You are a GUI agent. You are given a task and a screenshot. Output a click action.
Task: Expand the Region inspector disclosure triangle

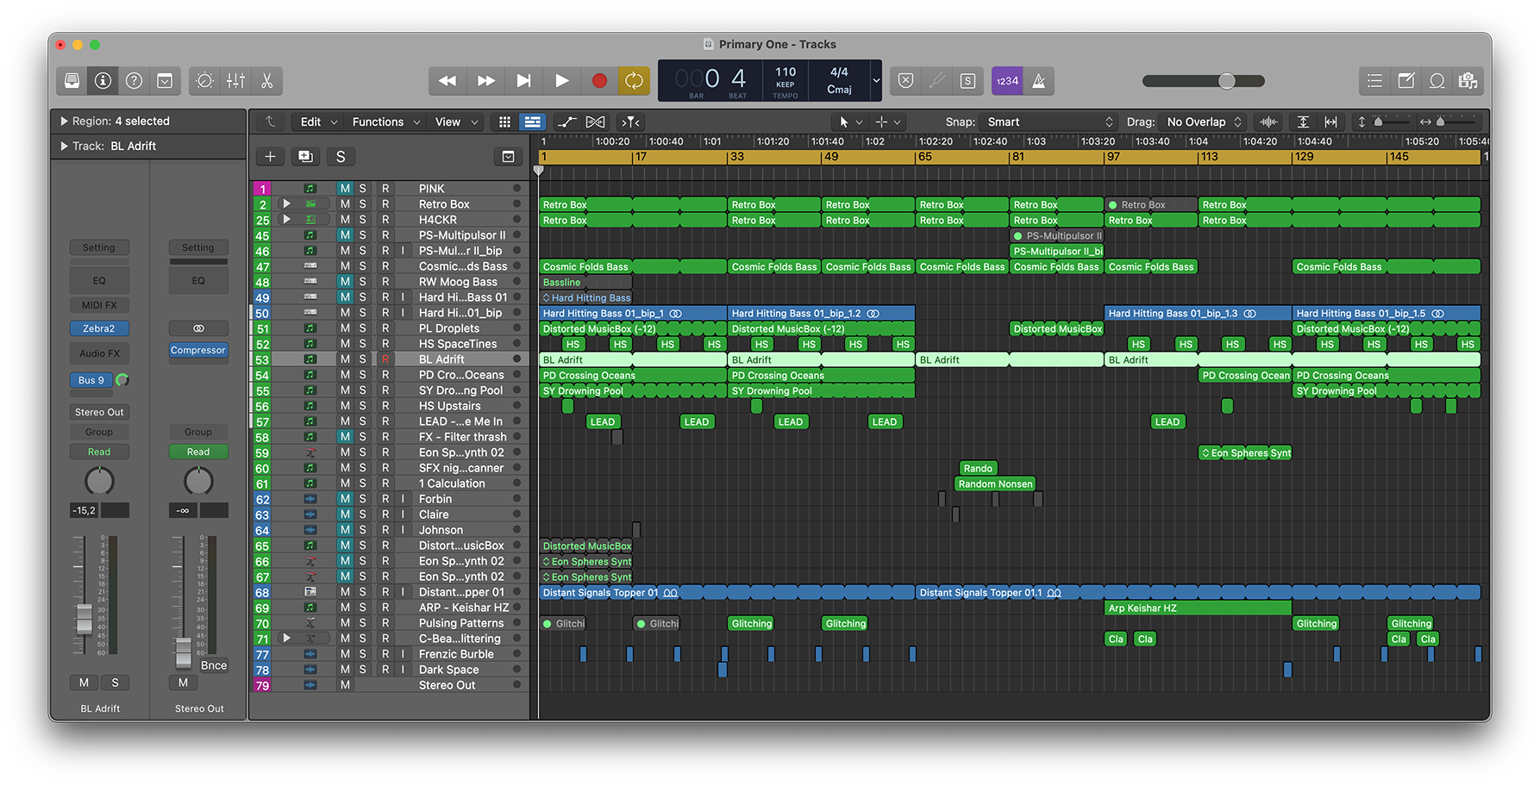64,122
